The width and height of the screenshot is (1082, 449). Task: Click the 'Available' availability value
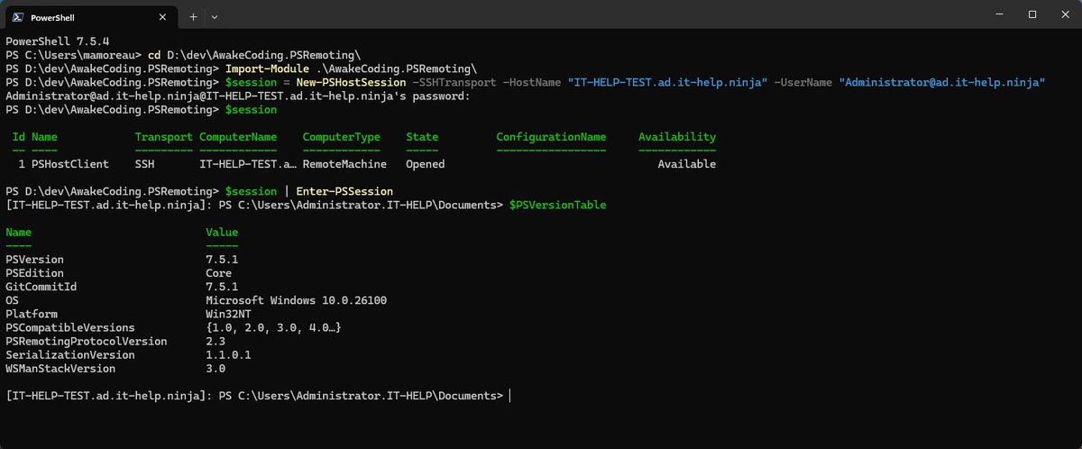[686, 164]
